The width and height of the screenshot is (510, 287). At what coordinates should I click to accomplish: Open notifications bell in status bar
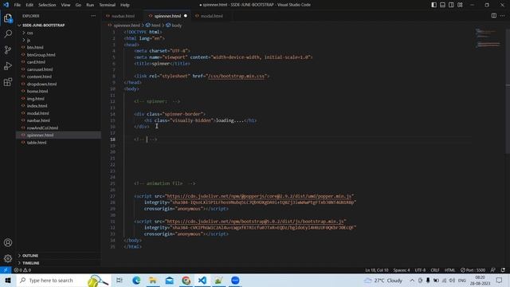coord(503,270)
